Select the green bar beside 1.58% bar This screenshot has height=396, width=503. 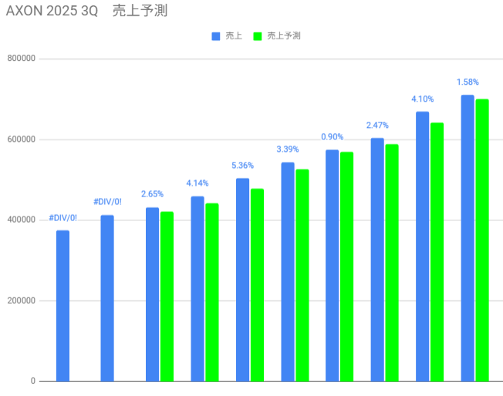(x=482, y=240)
